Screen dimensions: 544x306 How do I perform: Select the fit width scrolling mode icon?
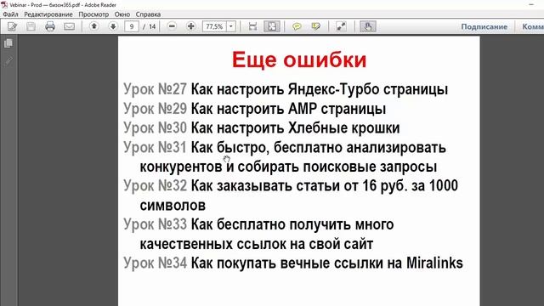coord(253,26)
